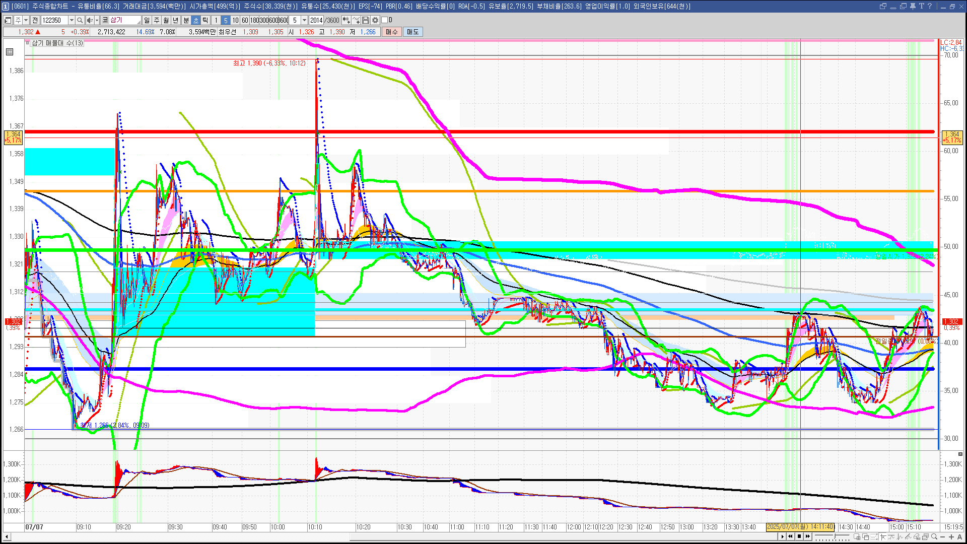Click the save chart floppy icon
The image size is (967, 544).
(366, 20)
